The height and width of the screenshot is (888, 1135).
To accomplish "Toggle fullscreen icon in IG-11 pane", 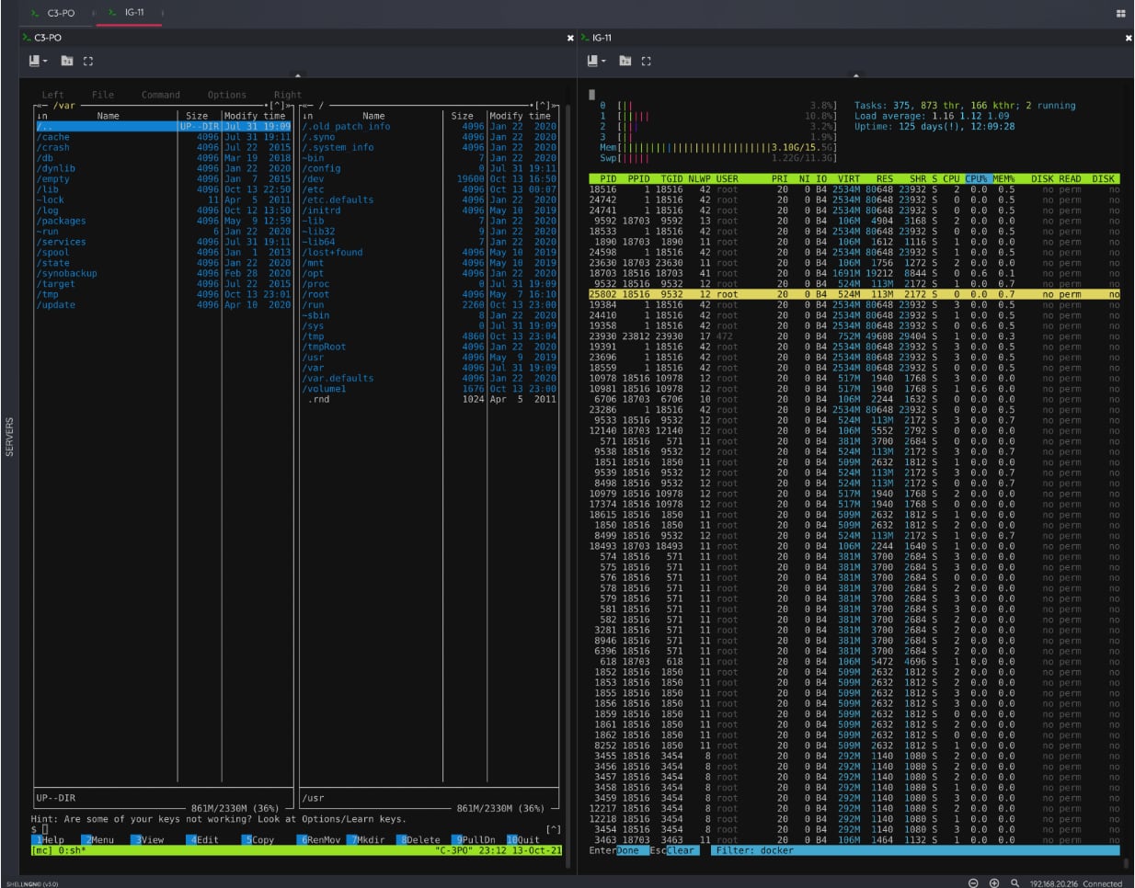I will point(647,61).
